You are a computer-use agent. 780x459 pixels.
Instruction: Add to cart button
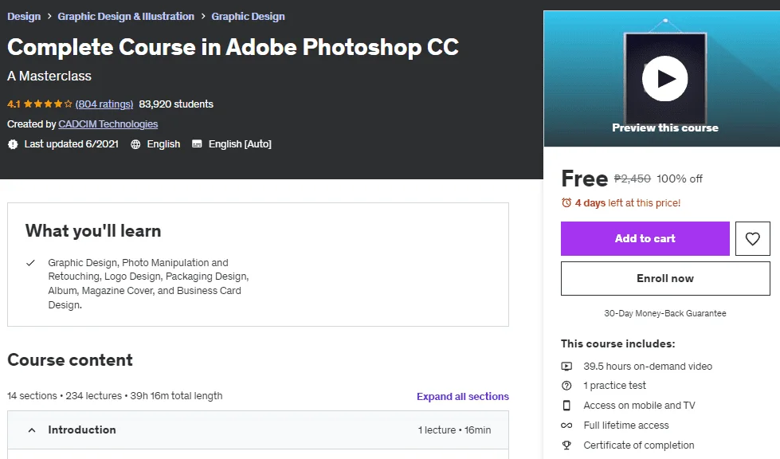tap(645, 239)
